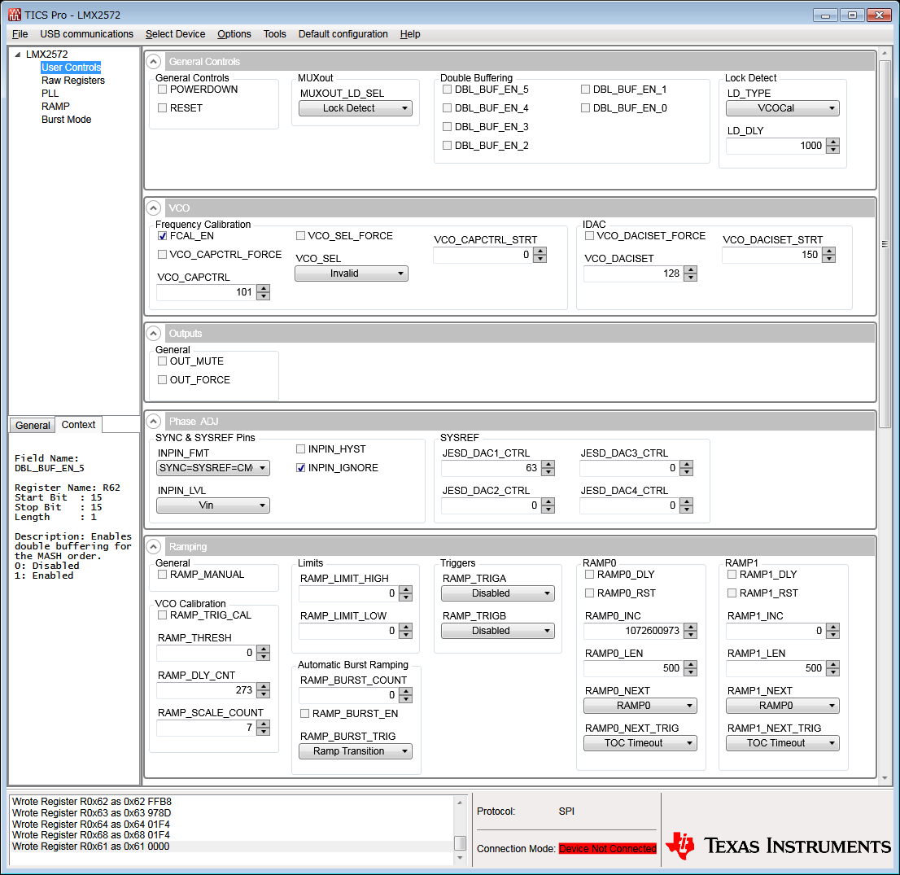Click the RAMP_SCALE_COUNT spinner arrows
900x875 pixels.
(x=264, y=728)
